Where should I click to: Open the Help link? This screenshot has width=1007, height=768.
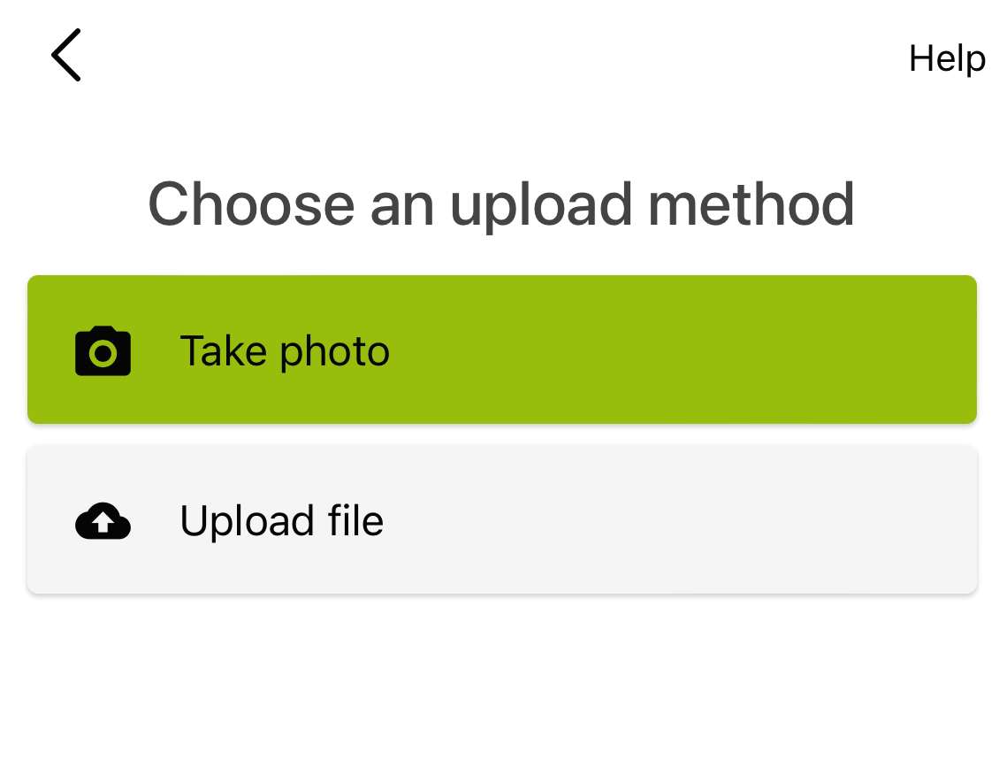pos(947,58)
